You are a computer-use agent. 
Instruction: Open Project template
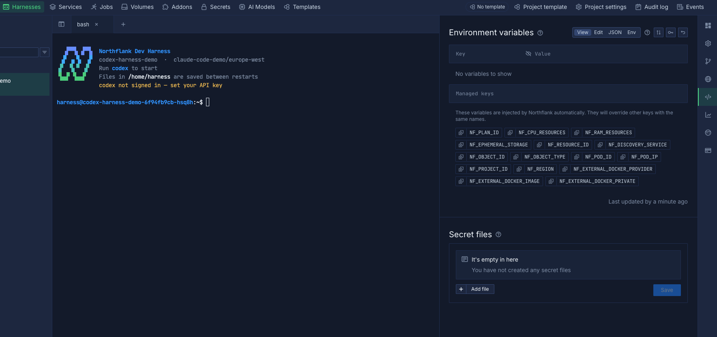point(541,7)
